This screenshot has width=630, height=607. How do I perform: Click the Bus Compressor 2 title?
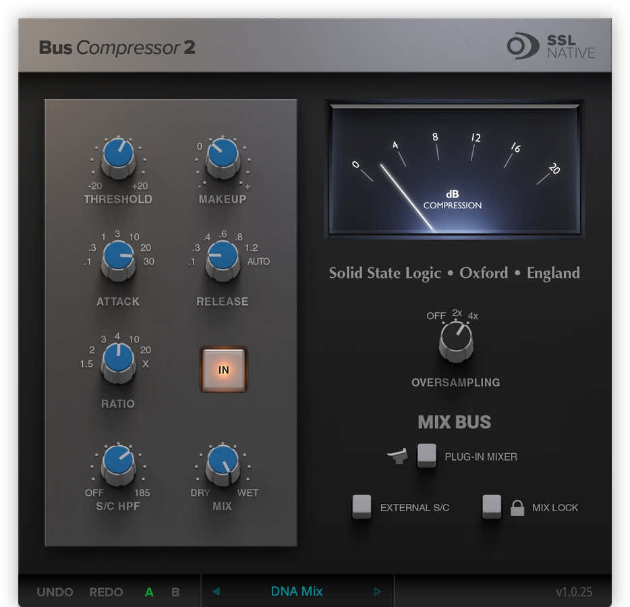(117, 47)
